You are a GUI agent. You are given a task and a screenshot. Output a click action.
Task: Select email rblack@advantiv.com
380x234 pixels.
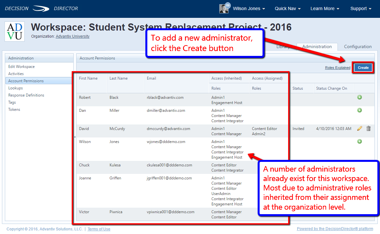tap(165, 97)
